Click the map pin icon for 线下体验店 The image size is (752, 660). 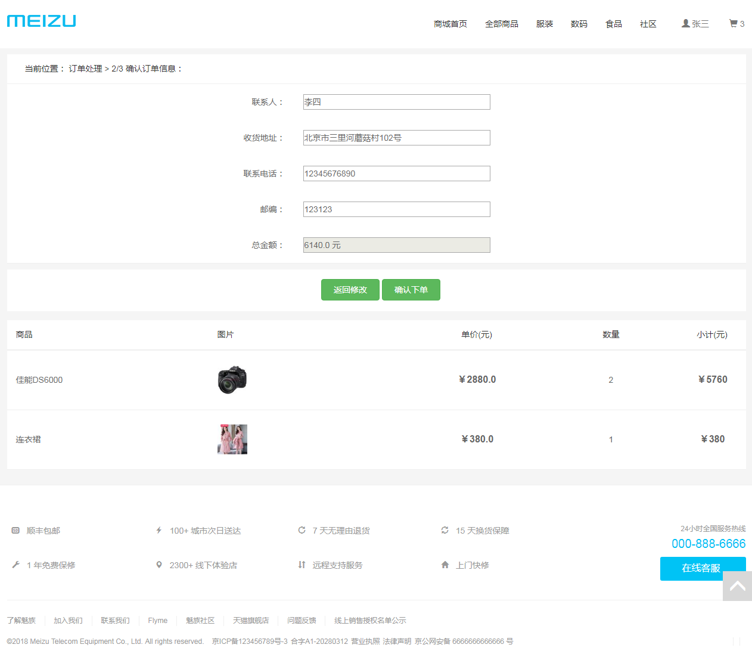click(159, 565)
